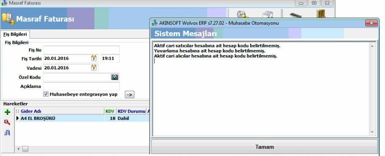Maximize the Masraf Faturası window
The width and height of the screenshot is (385, 156).
click(314, 3)
